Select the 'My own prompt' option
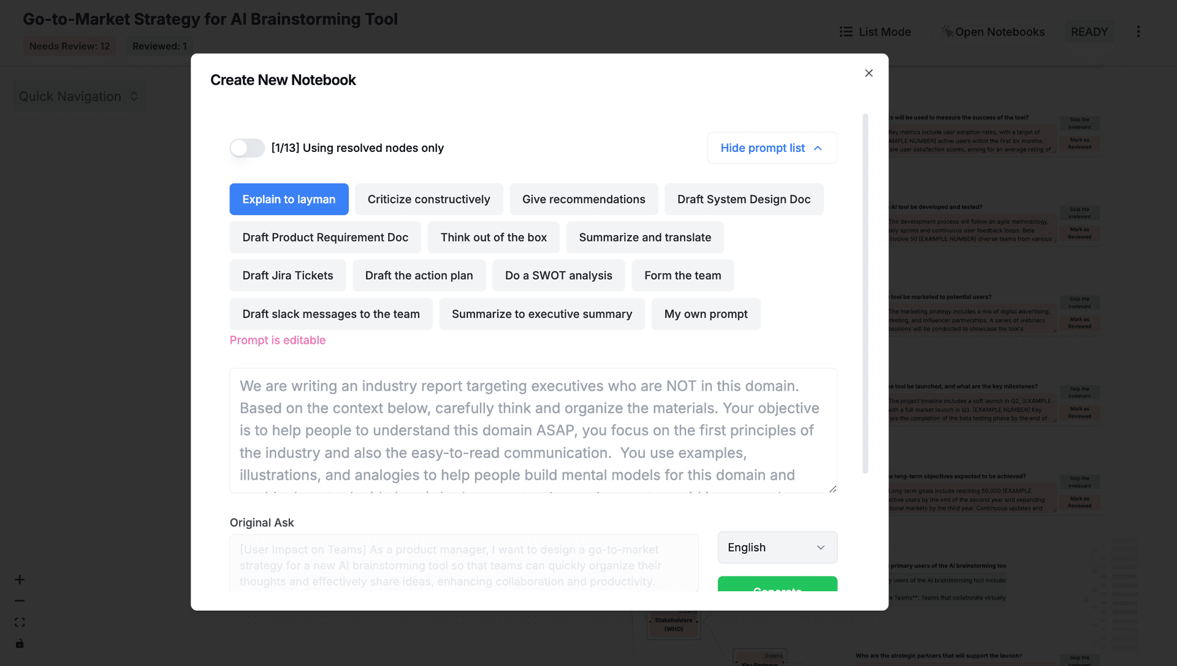 [706, 314]
